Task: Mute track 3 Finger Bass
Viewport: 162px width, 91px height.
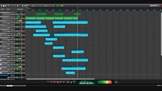Action: pos(11,23)
